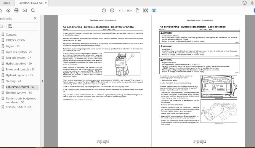Open the bookmarks options dropdown menu
The height and width of the screenshot is (148, 255).
[x=2, y=26]
